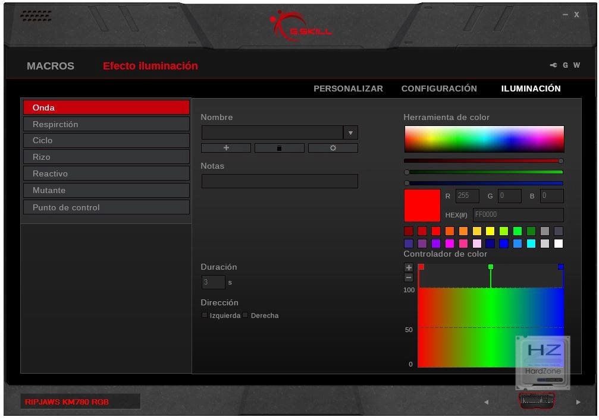Open the Punto de control effect
The height and width of the screenshot is (420, 599).
[106, 207]
